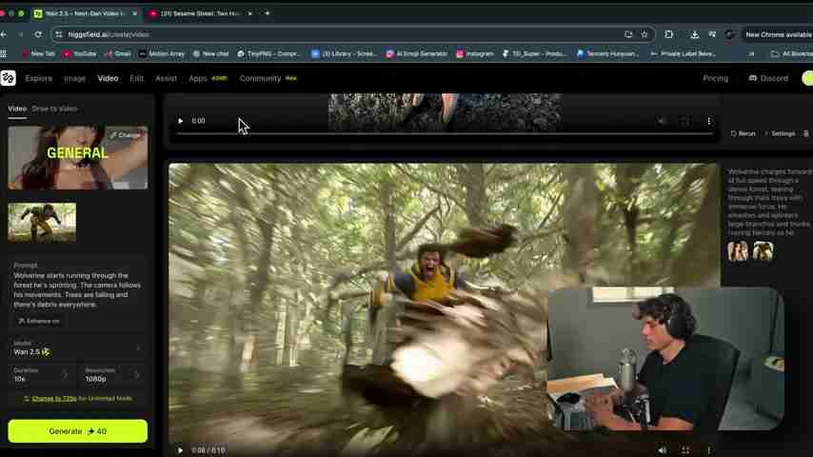813x457 pixels.
Task: Open the browser extensions menu
Action: [669, 34]
